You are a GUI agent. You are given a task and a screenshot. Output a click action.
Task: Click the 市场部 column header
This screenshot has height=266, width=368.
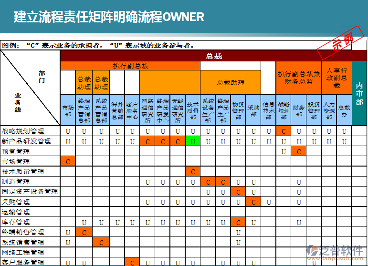pos(68,110)
